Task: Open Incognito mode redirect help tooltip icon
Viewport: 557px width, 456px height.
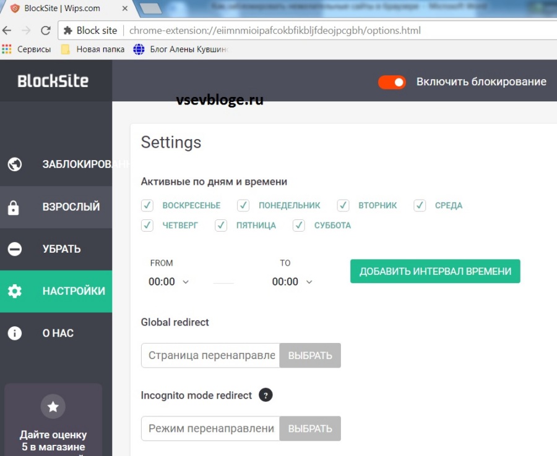Action: coord(266,395)
